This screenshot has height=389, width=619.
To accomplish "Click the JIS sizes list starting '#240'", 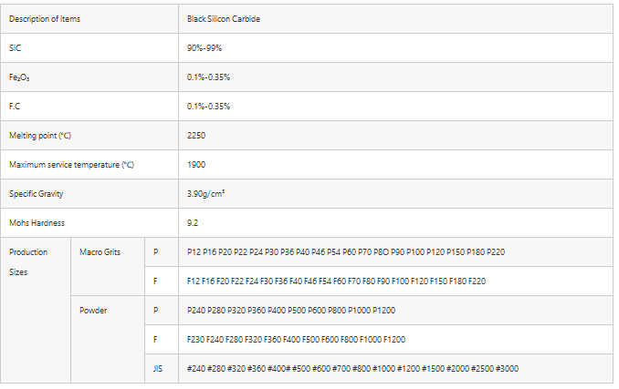I will tap(353, 368).
